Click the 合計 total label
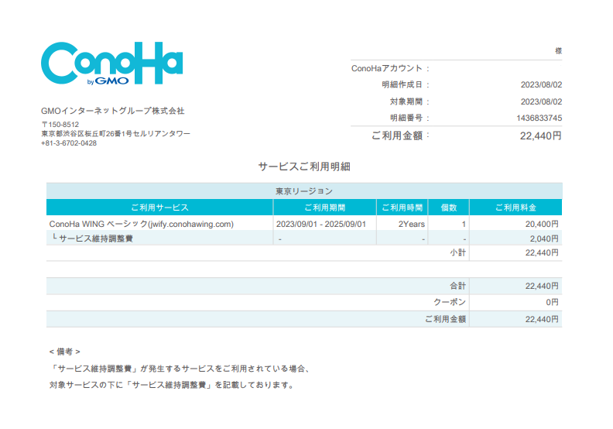Screen dimensions: 613x429 457,286
